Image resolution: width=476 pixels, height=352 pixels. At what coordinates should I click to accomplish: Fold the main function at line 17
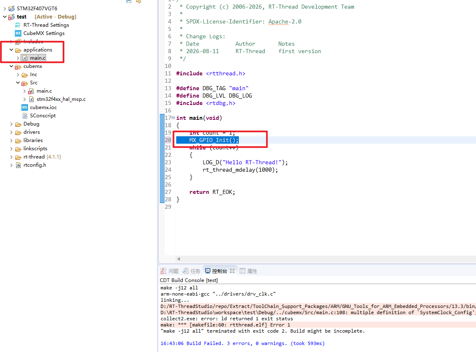[173, 118]
